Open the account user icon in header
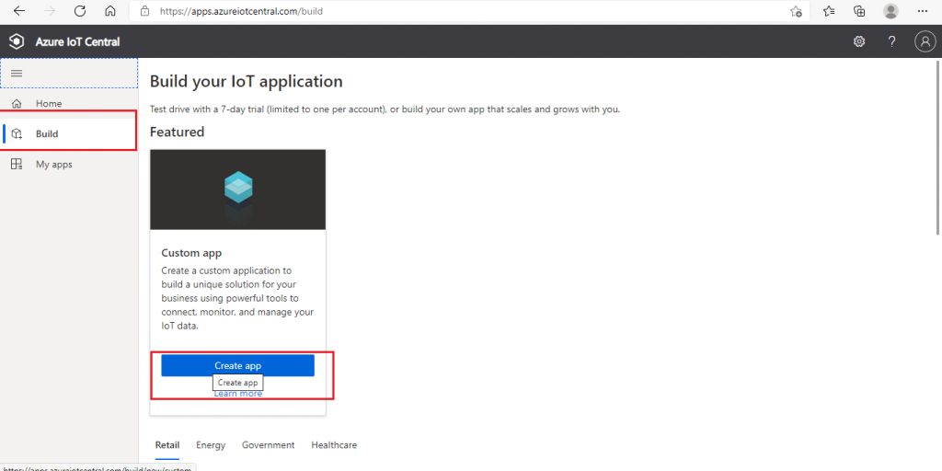 click(924, 41)
